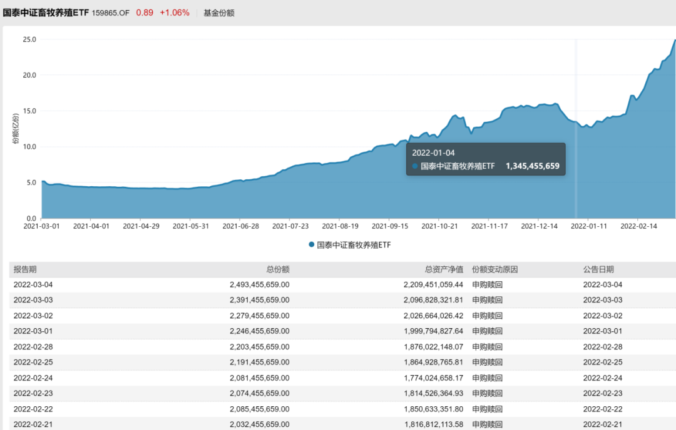This screenshot has width=676, height=430.
Task: Click net asset value 1,814,526,364.93
Action: click(433, 393)
